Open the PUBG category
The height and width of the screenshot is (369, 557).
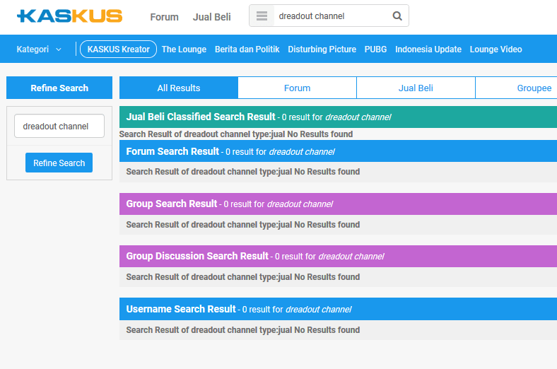(375, 49)
